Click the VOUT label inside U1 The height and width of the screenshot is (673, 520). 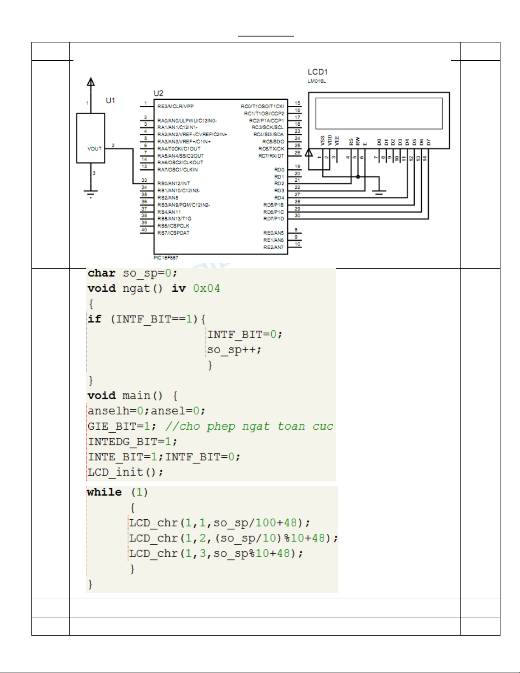pos(94,149)
